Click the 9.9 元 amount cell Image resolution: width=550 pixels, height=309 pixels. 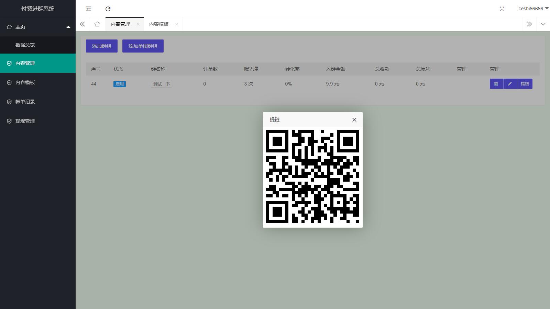(332, 84)
